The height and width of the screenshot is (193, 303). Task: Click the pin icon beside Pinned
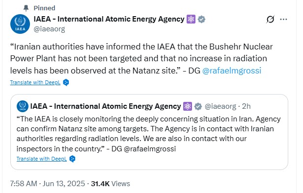pyautogui.click(x=26, y=8)
